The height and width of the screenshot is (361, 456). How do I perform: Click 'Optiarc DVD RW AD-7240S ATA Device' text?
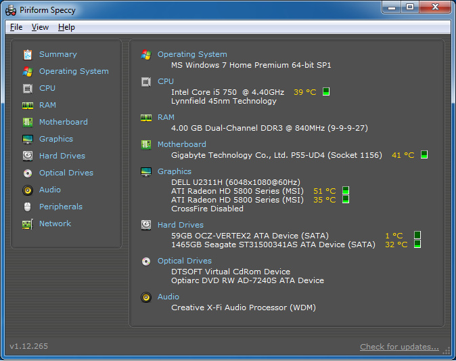point(248,280)
